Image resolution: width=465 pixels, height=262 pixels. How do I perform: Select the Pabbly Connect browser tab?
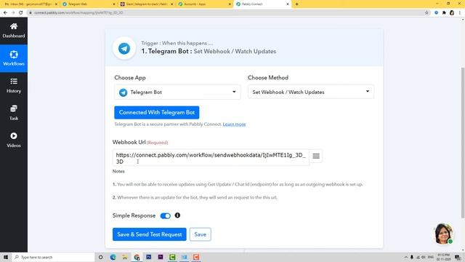pos(262,4)
